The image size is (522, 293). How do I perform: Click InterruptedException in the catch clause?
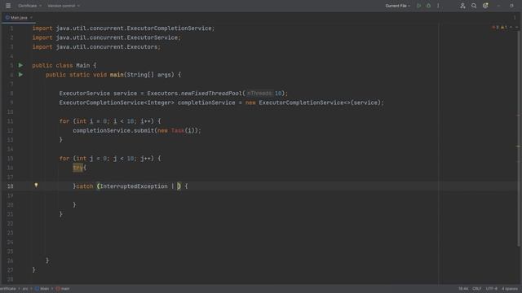point(134,186)
